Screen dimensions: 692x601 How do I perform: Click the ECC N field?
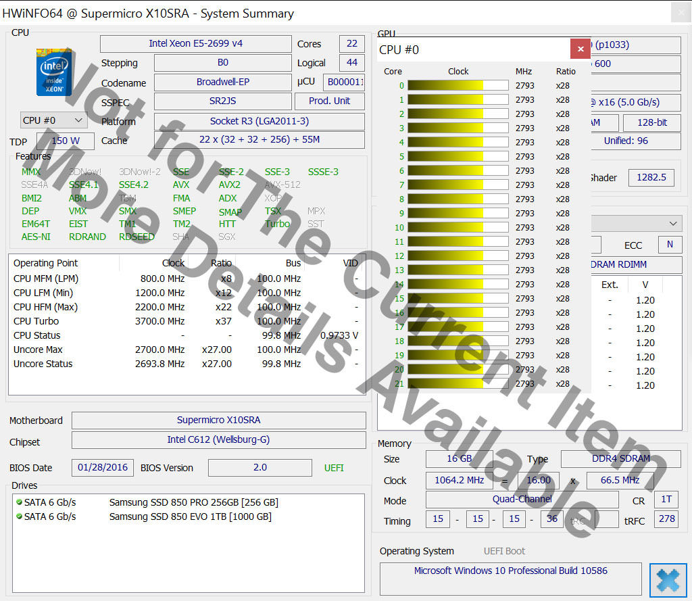coord(670,245)
